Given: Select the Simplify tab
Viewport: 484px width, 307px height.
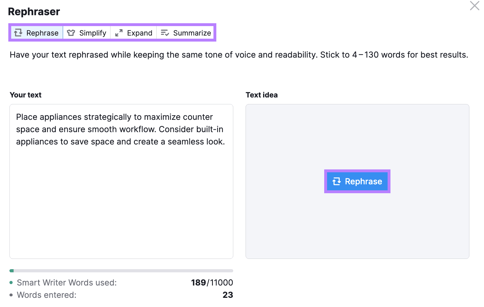Looking at the screenshot, I should 87,33.
